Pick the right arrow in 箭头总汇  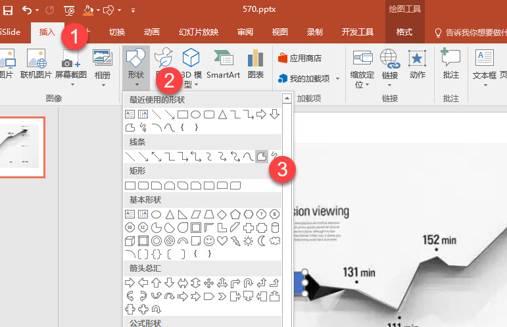click(x=130, y=283)
